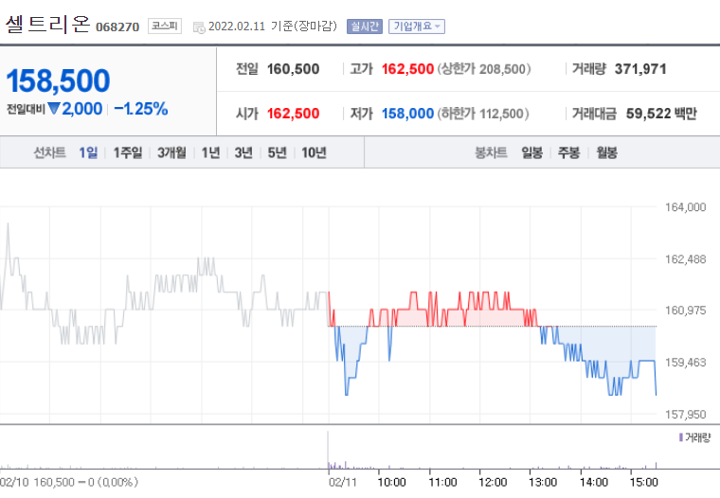
Task: Click stock code 068270
Action: [x=117, y=27]
